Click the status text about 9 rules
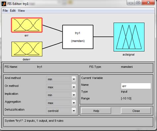Image resolution: width=157 pixels, height=131 pixels. [x=34, y=121]
